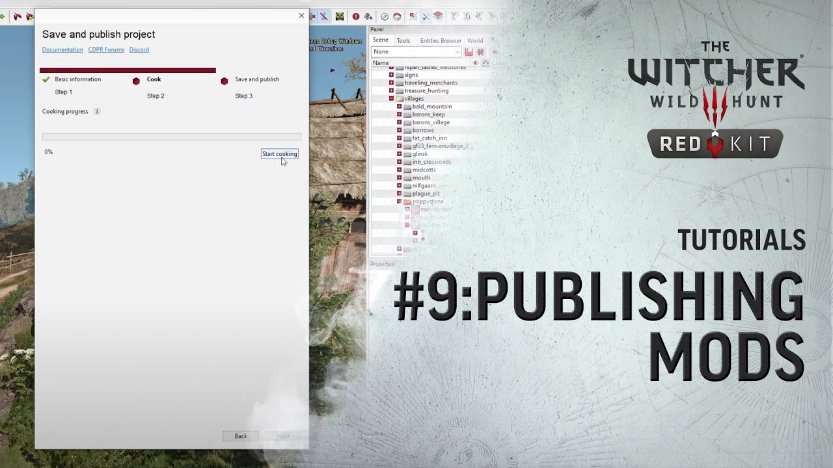
Task: Open the None dropdown in the Scene tab
Action: (416, 52)
